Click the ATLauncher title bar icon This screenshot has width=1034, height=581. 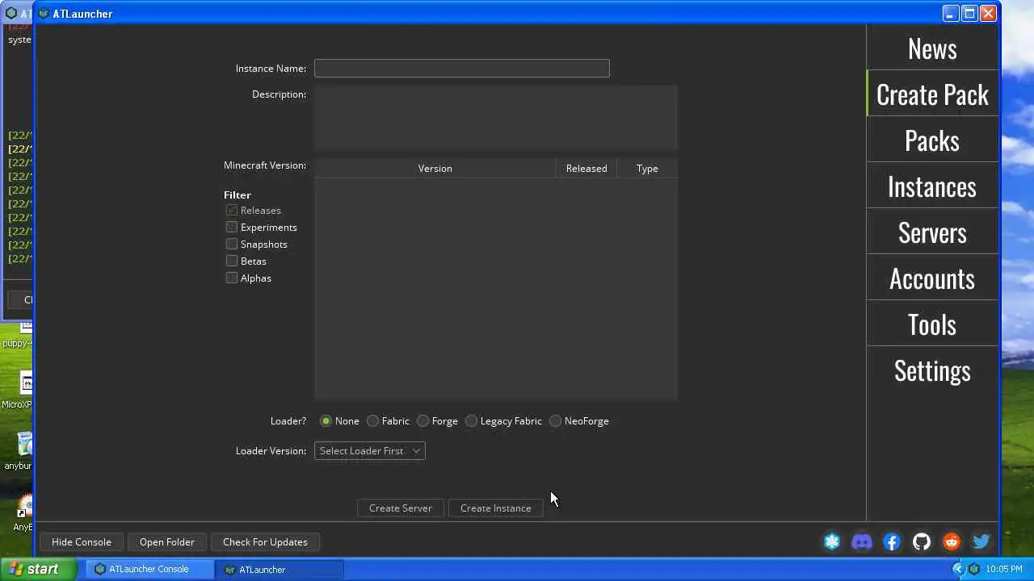44,14
